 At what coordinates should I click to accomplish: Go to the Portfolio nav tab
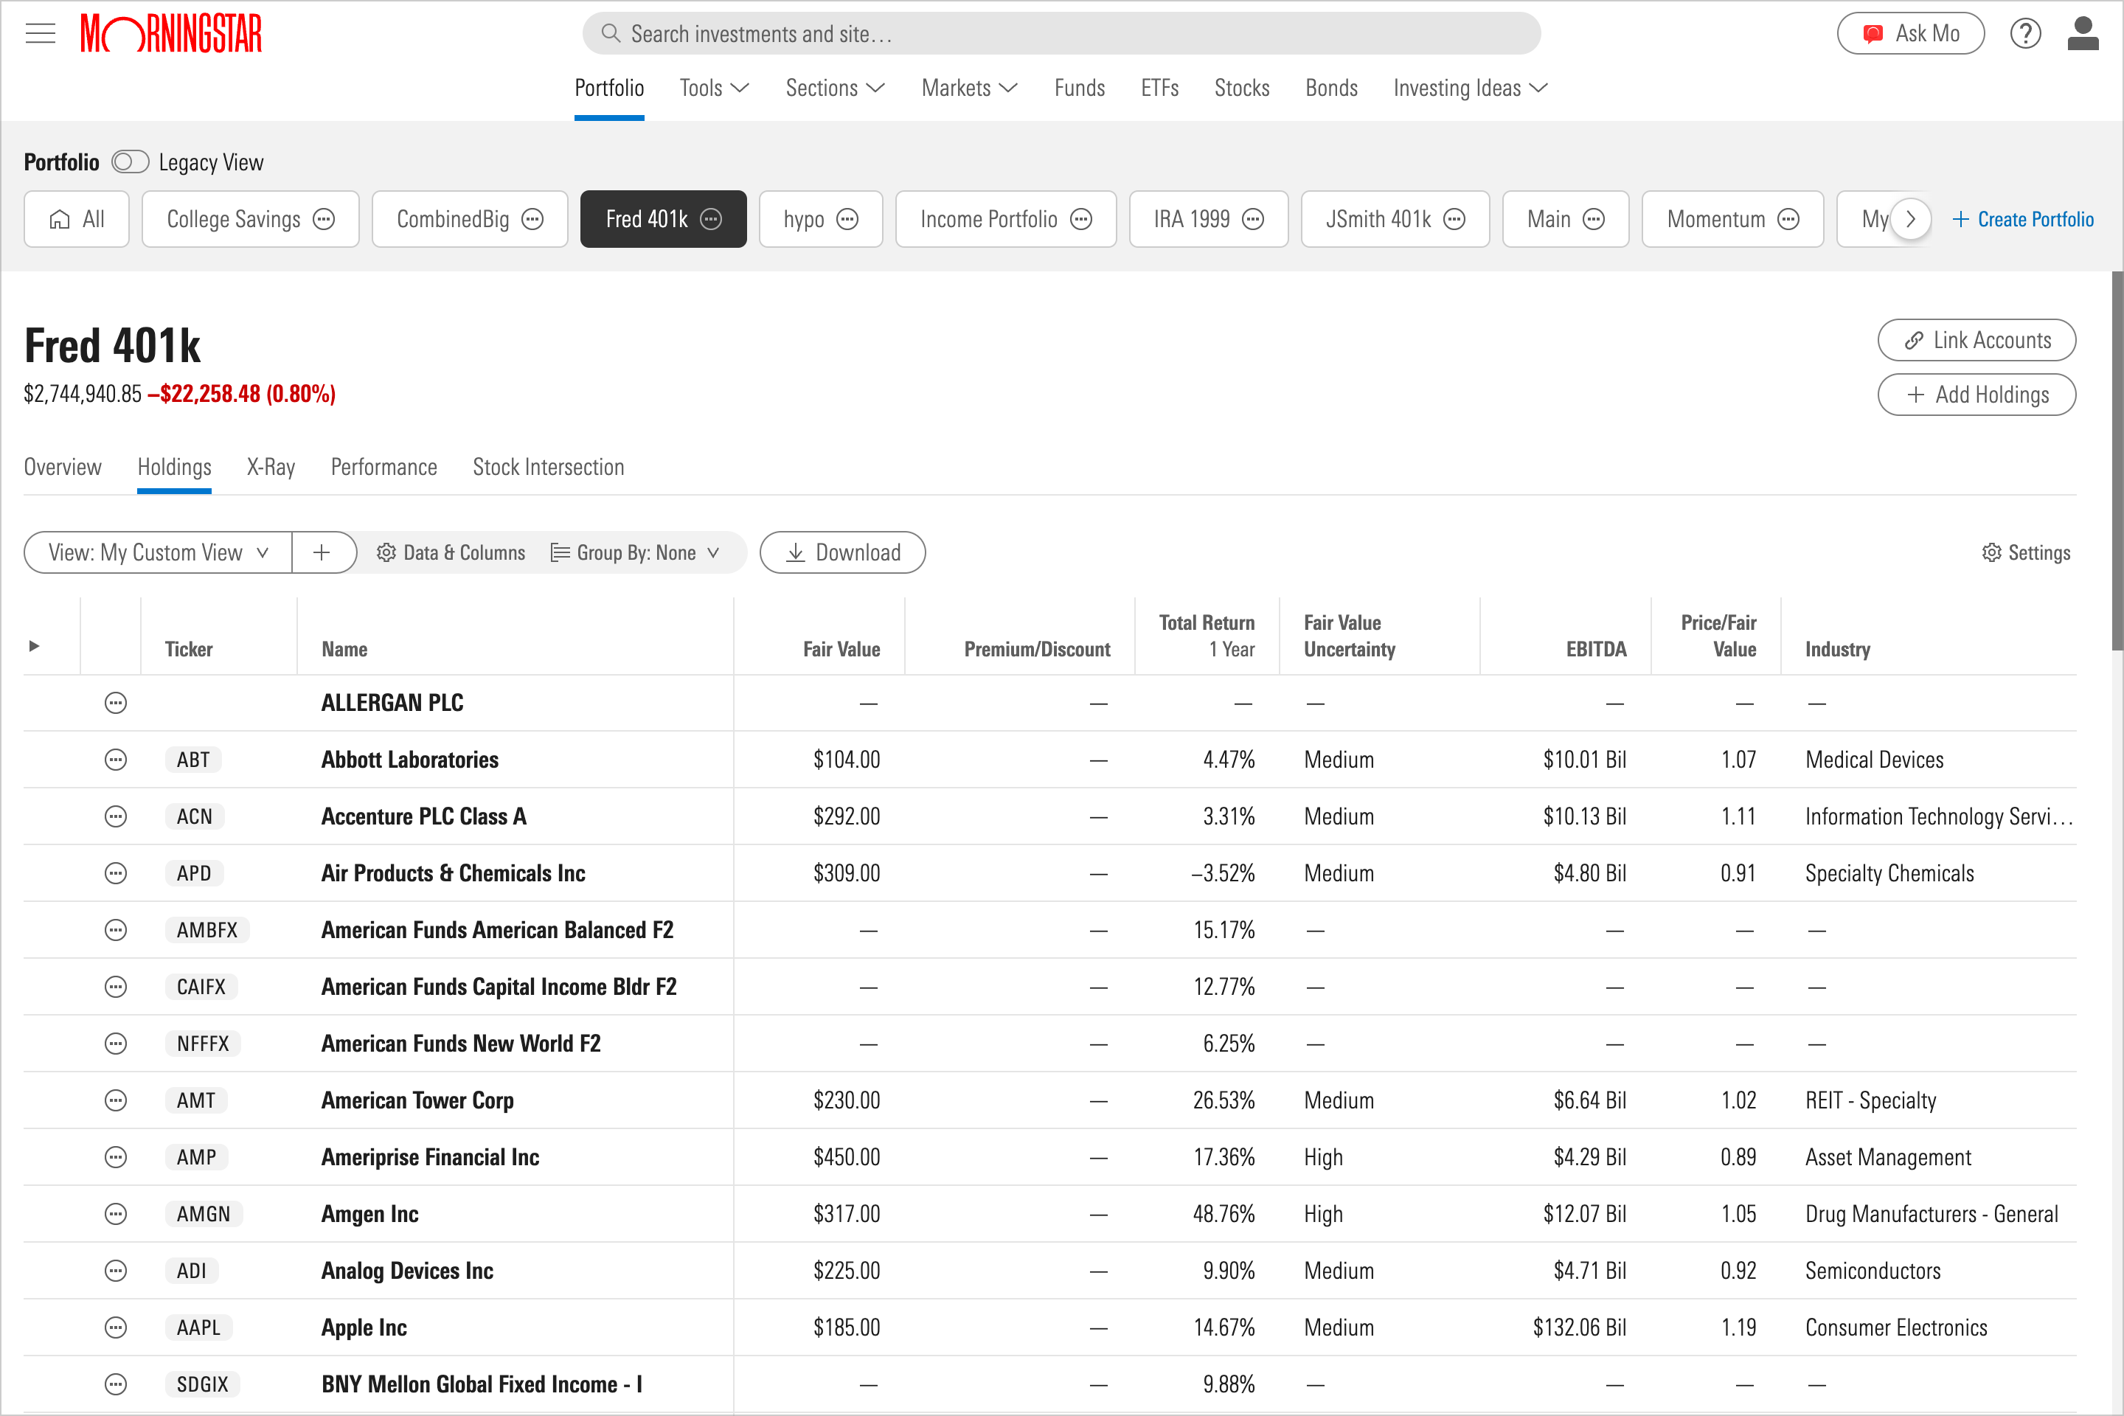click(x=610, y=88)
